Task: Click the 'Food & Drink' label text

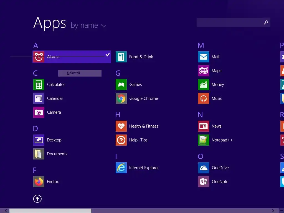Action: pos(141,57)
